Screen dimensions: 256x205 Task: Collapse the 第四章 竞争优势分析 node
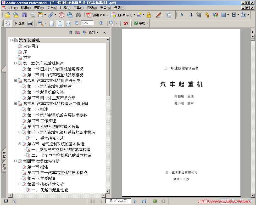point(15,161)
